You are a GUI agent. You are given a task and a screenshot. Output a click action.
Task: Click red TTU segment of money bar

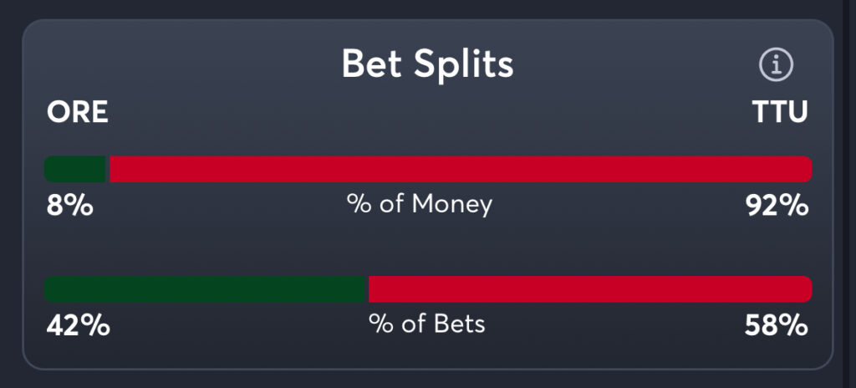pyautogui.click(x=460, y=169)
